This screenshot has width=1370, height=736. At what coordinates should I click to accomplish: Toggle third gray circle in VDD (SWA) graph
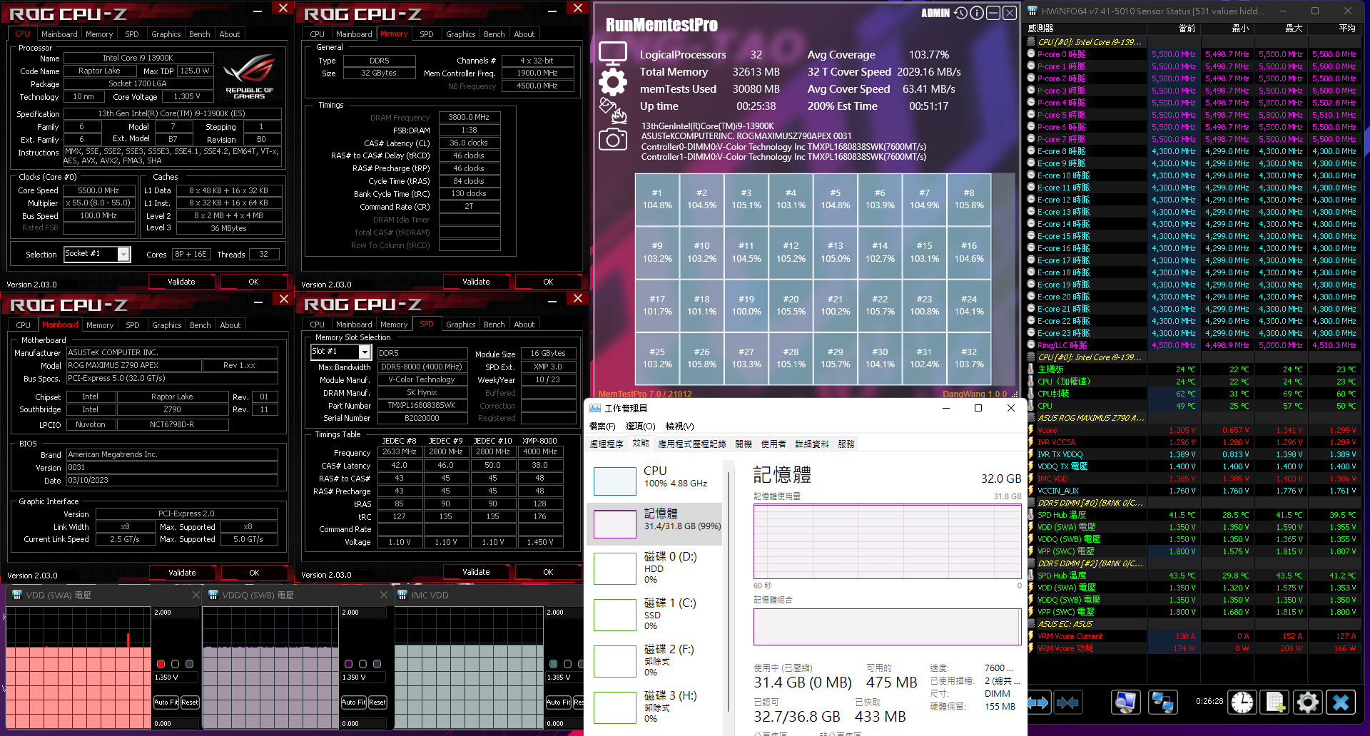point(189,664)
